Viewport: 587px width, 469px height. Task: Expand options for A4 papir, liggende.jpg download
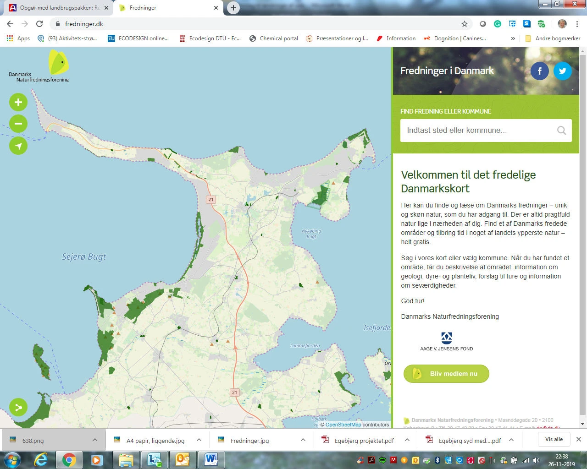(x=199, y=440)
